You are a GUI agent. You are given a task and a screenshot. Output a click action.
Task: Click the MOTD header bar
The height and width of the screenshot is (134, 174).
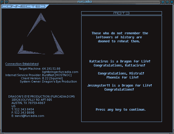[121, 13]
